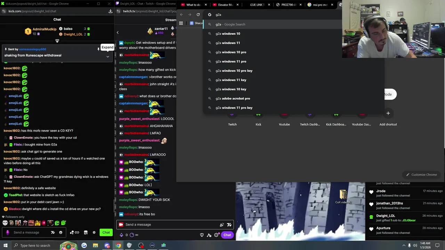The width and height of the screenshot is (445, 250).
Task: Click the Dwight_LOL name in Kick leaderboard
Action: click(73, 34)
